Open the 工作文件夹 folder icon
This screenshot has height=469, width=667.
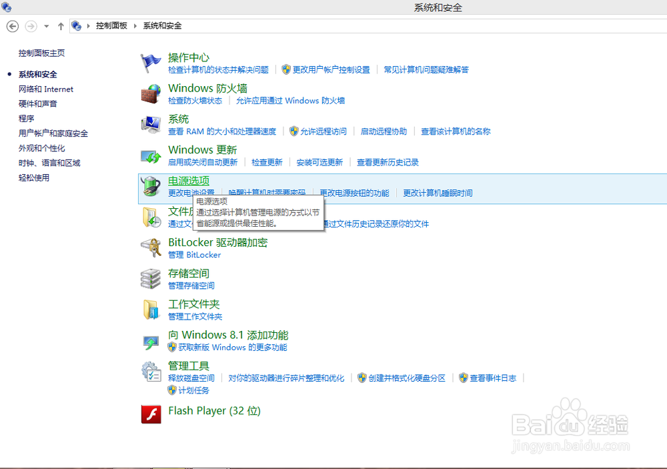click(151, 310)
